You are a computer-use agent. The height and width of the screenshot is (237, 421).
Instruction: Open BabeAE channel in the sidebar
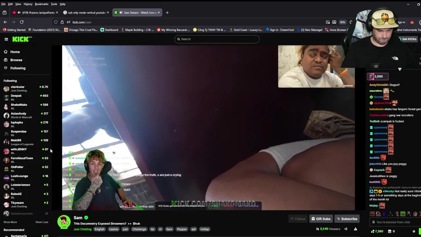[x=26, y=196]
